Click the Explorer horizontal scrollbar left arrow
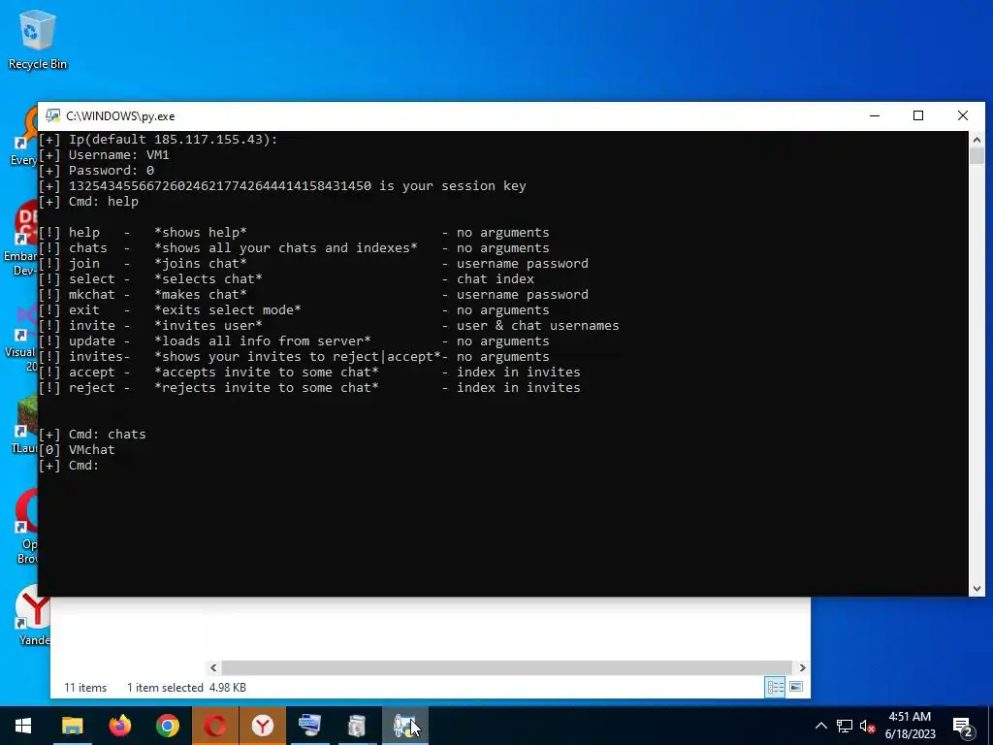The image size is (993, 745). 213,667
